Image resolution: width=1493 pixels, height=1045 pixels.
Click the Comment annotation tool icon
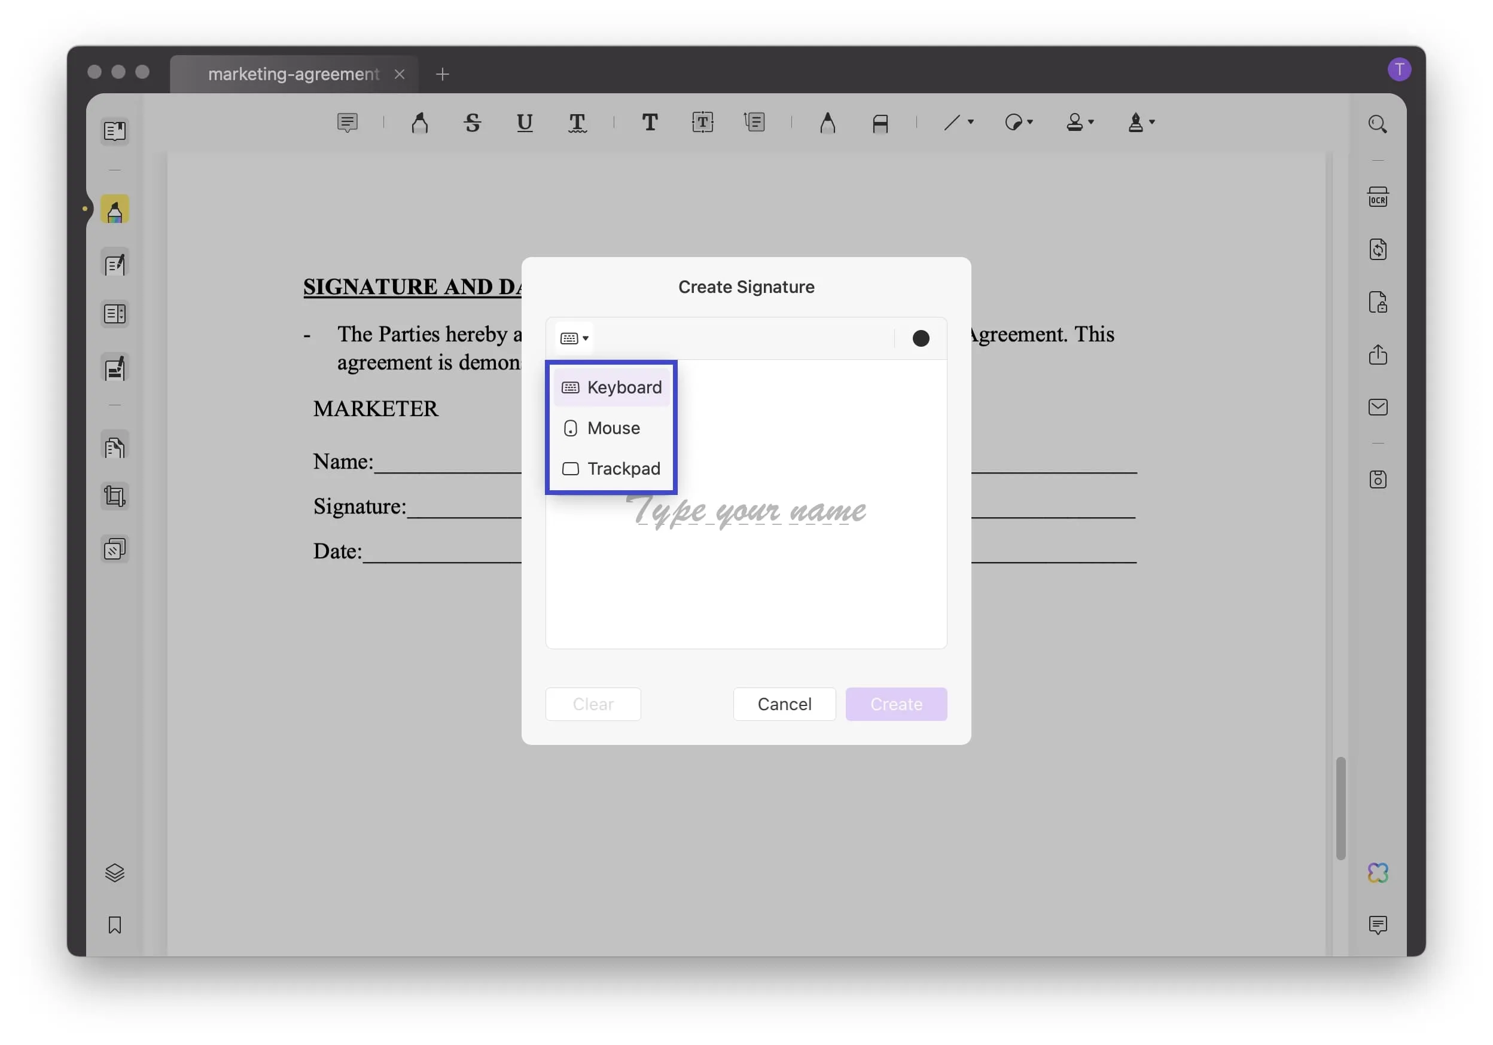pyautogui.click(x=347, y=124)
